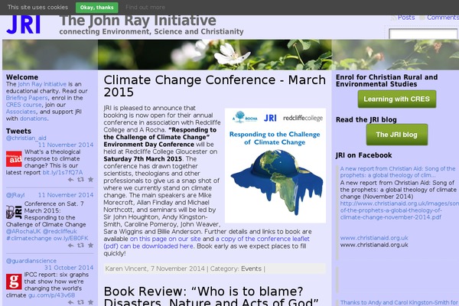Click the Posts RSS feed icon
The width and height of the screenshot is (459, 306).
[393, 18]
